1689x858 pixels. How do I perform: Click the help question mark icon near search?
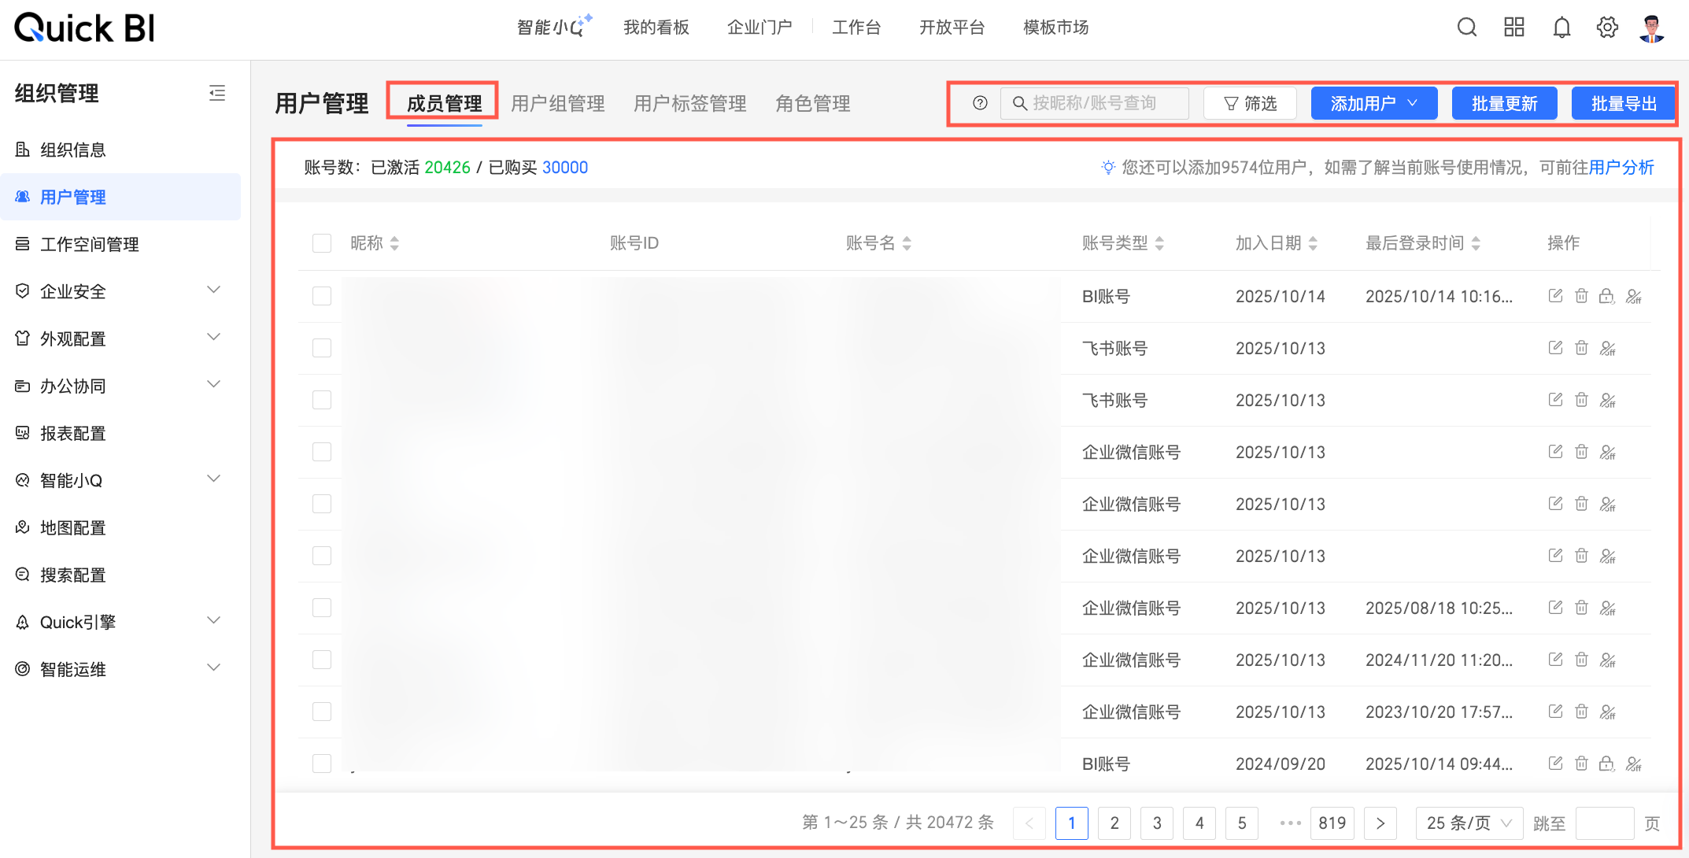[980, 103]
